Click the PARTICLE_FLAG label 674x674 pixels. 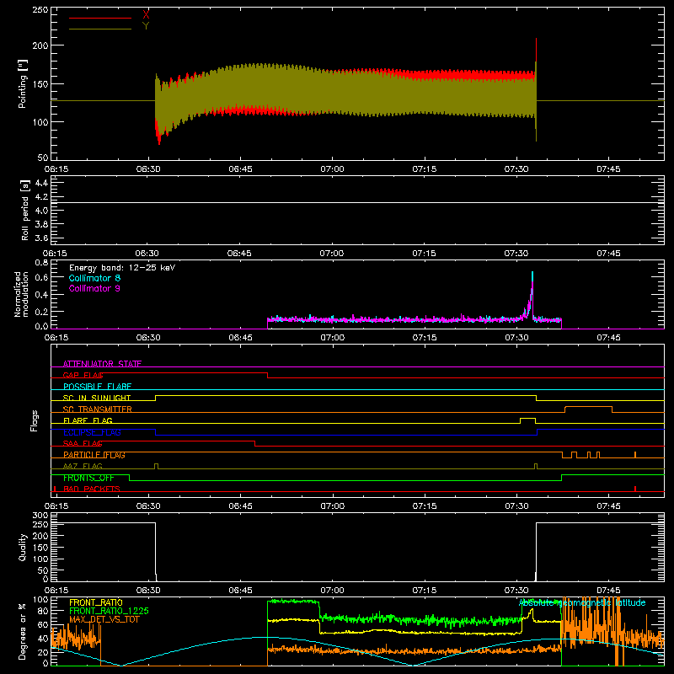tap(94, 455)
